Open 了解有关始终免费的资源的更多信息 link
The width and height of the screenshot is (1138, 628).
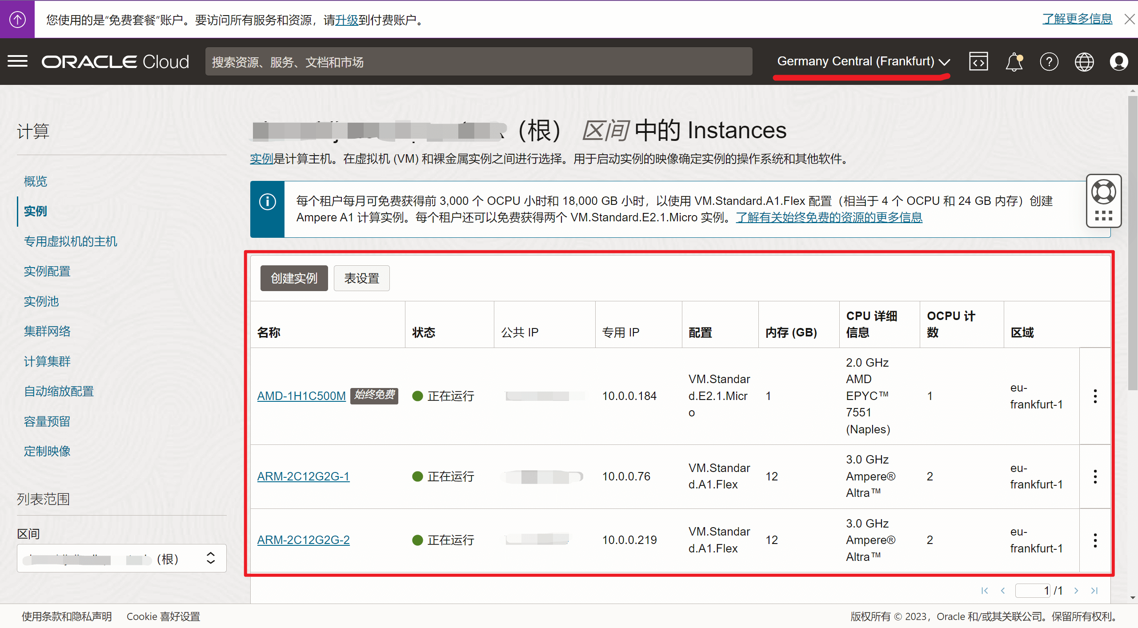829,217
